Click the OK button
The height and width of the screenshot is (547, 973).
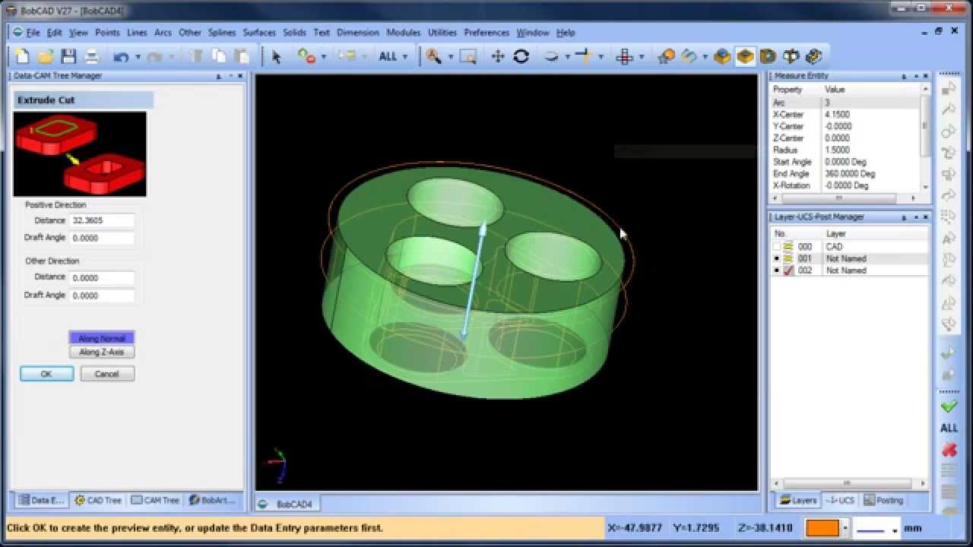click(x=46, y=374)
